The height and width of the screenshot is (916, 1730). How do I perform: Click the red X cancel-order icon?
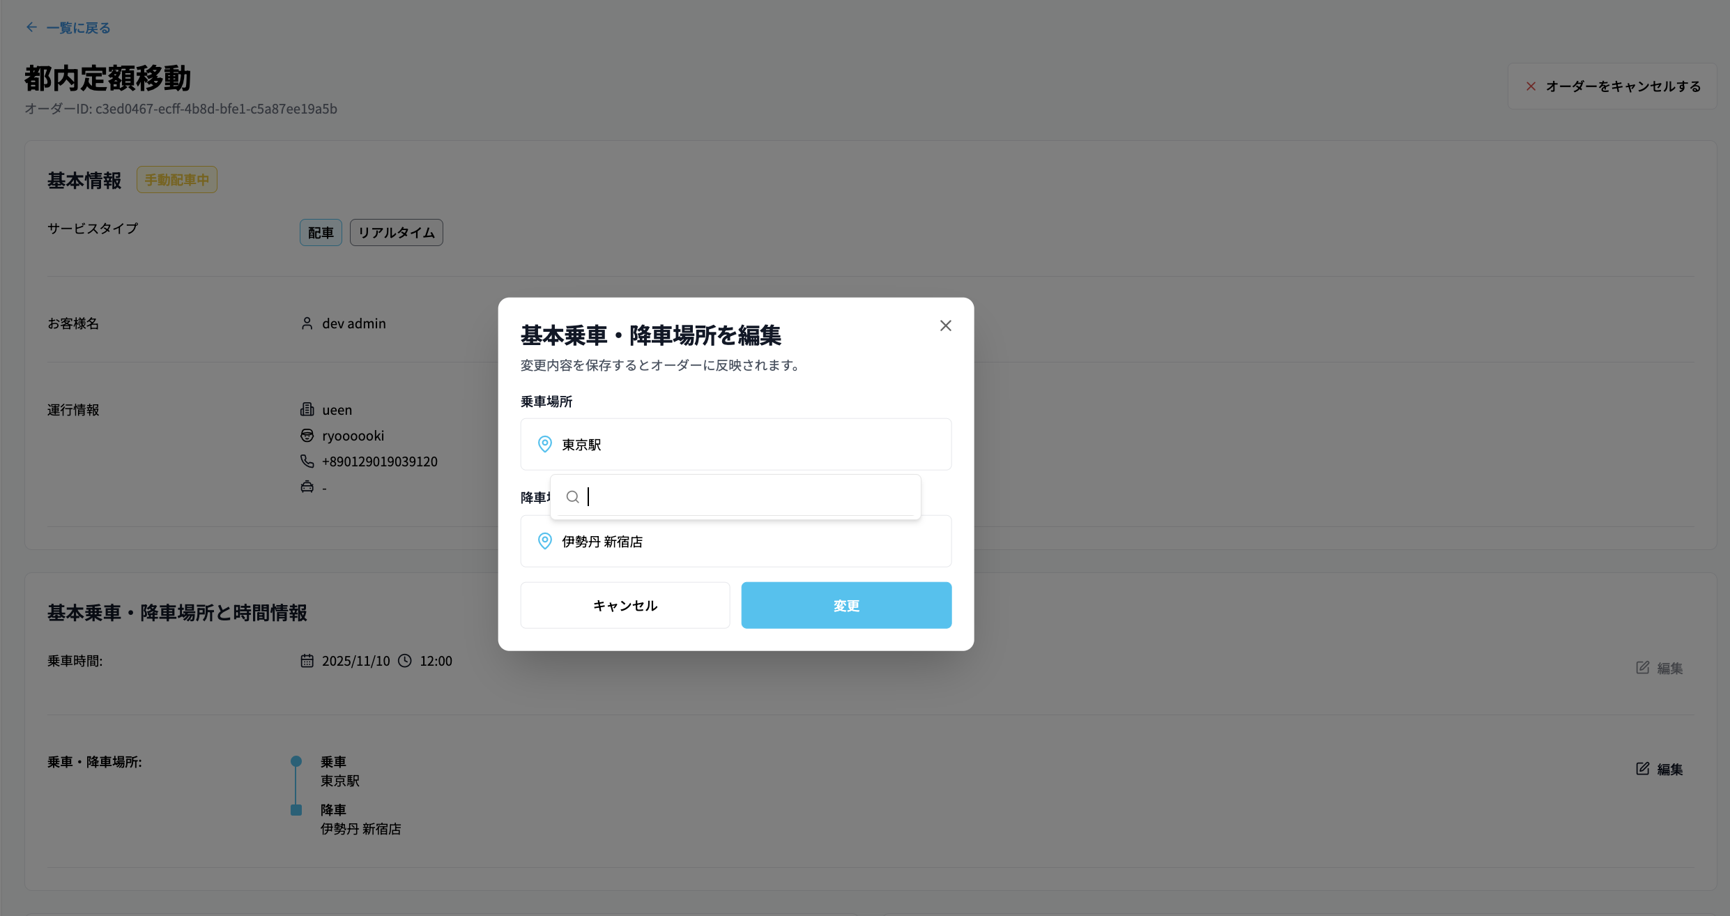(x=1531, y=86)
